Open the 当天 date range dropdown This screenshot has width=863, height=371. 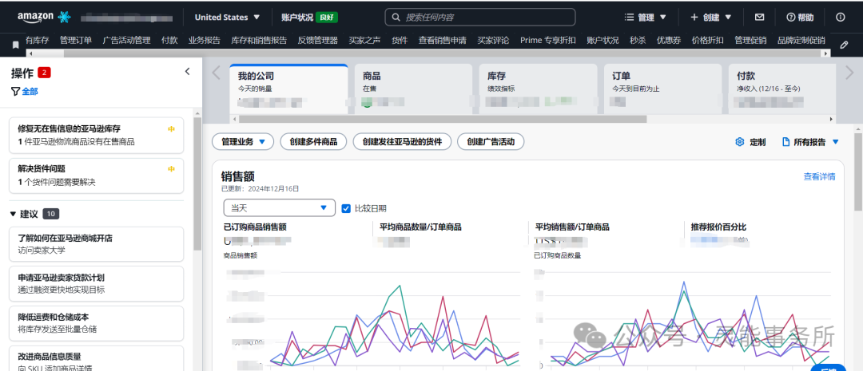[279, 208]
